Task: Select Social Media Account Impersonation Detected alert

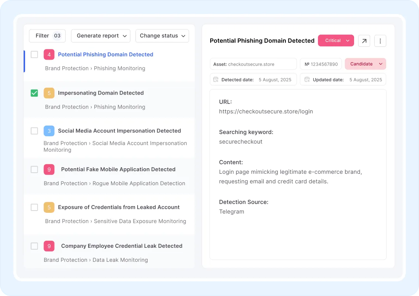Action: (x=119, y=131)
